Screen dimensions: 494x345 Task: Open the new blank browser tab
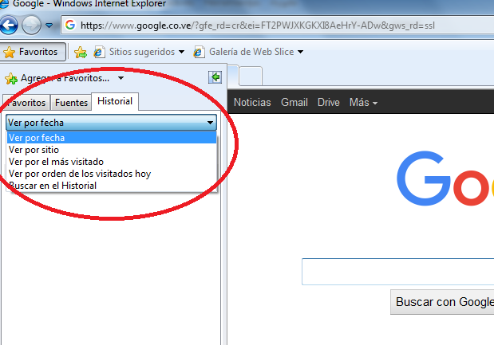[251, 76]
